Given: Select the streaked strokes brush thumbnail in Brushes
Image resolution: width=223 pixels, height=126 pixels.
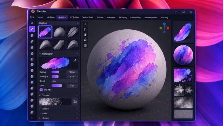Looking at the screenshot, I should tap(73, 32).
